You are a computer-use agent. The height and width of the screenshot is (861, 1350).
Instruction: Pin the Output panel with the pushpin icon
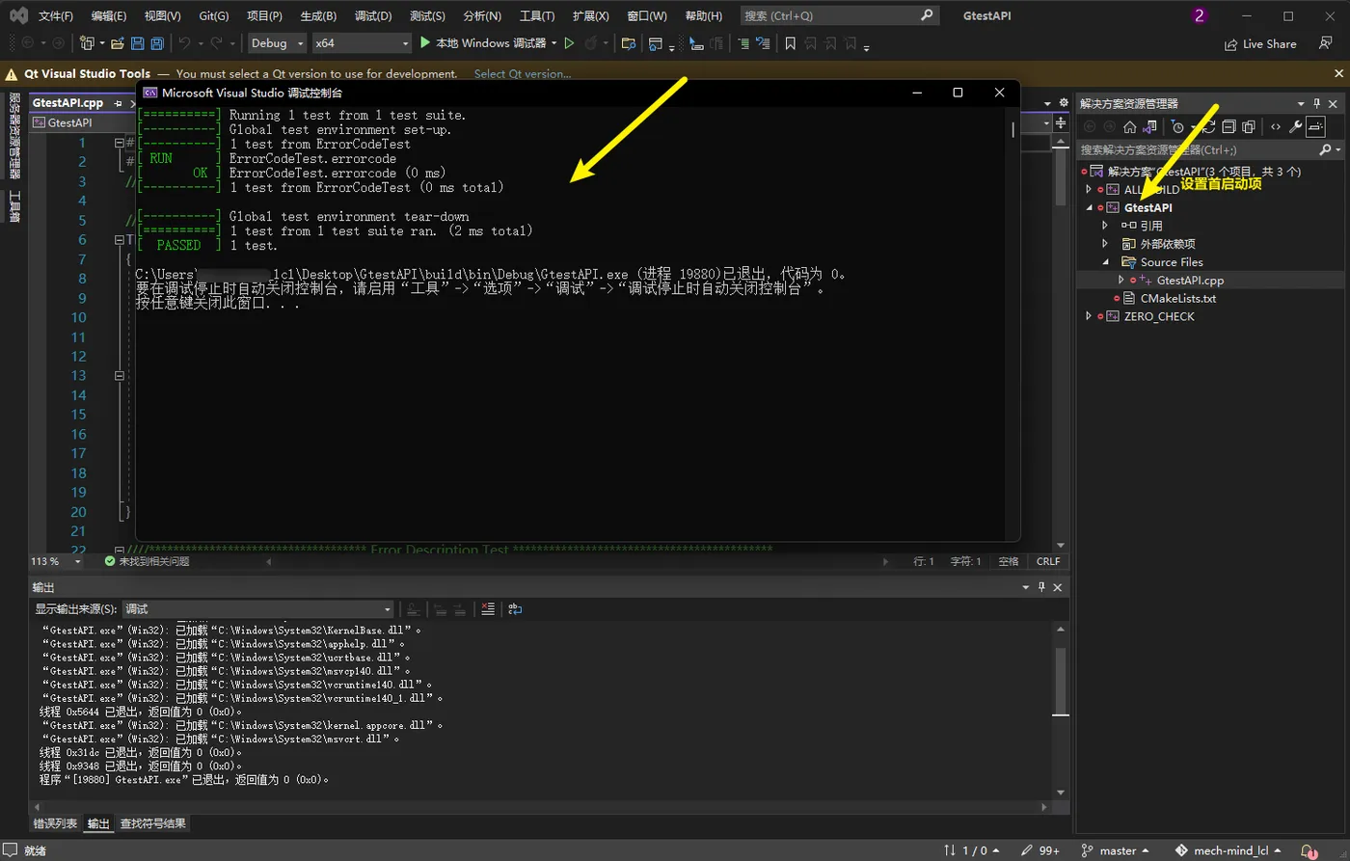1041,587
